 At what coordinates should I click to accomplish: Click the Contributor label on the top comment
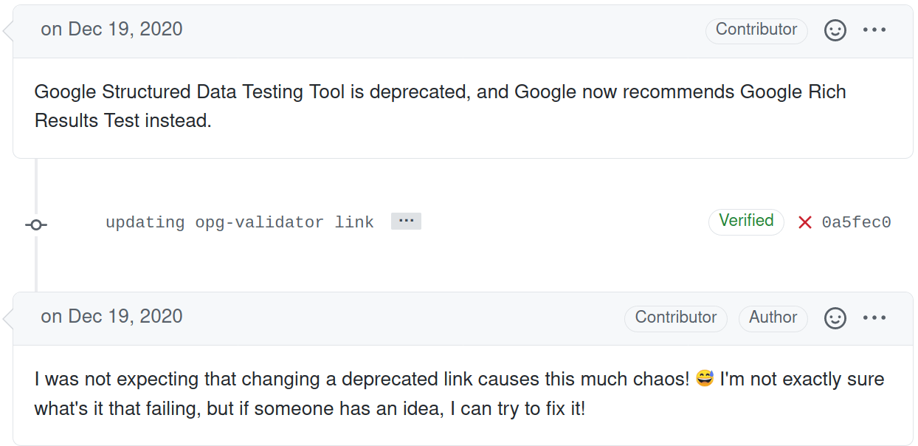point(756,30)
